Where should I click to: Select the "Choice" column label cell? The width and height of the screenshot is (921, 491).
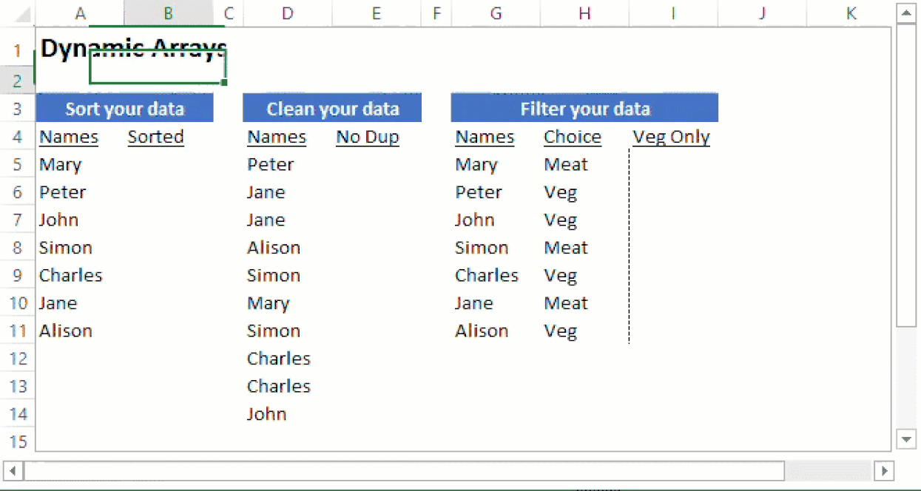pos(573,137)
